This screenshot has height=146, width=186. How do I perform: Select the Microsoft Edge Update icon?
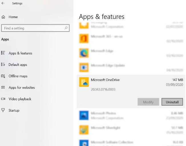[x=84, y=68]
